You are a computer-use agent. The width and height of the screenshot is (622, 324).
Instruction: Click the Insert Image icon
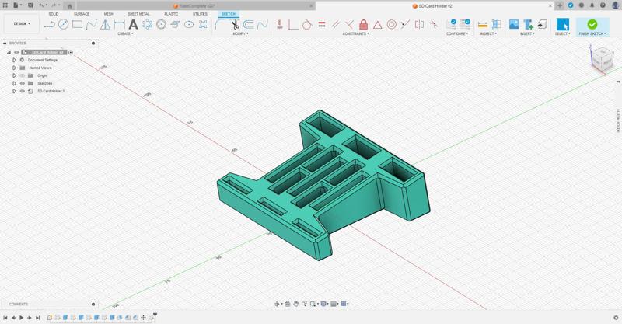pyautogui.click(x=514, y=24)
